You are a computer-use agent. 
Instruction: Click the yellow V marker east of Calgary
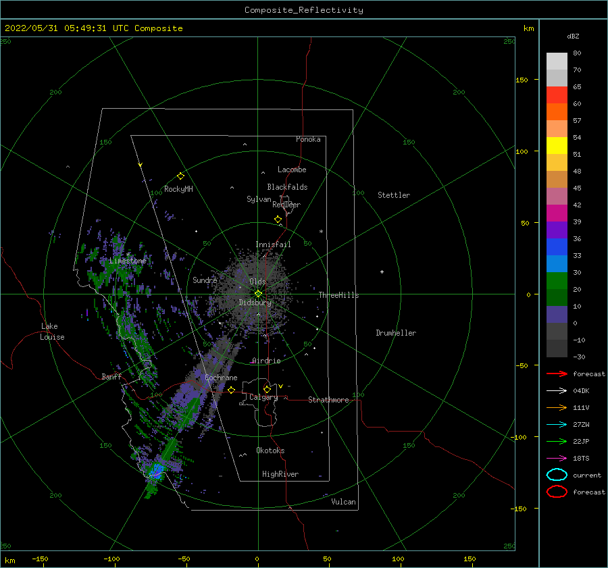[x=280, y=386]
